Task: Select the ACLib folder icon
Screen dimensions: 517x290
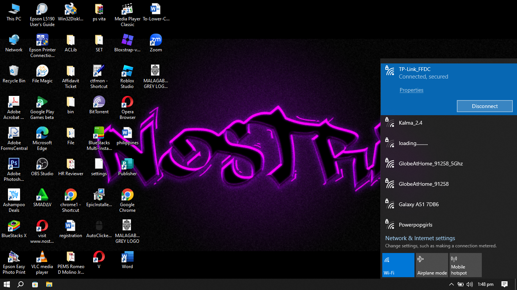Action: (x=71, y=43)
